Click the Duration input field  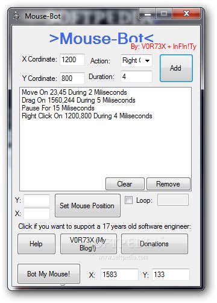click(x=136, y=77)
